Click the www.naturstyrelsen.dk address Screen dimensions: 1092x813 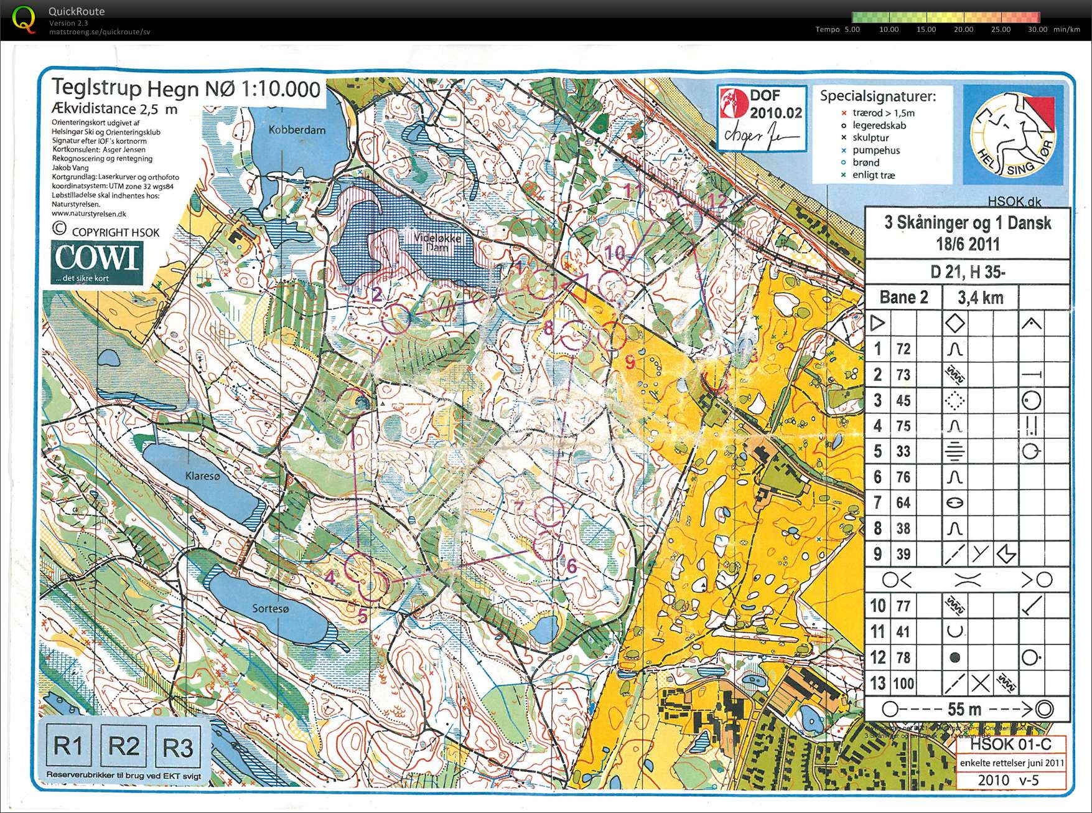point(88,214)
